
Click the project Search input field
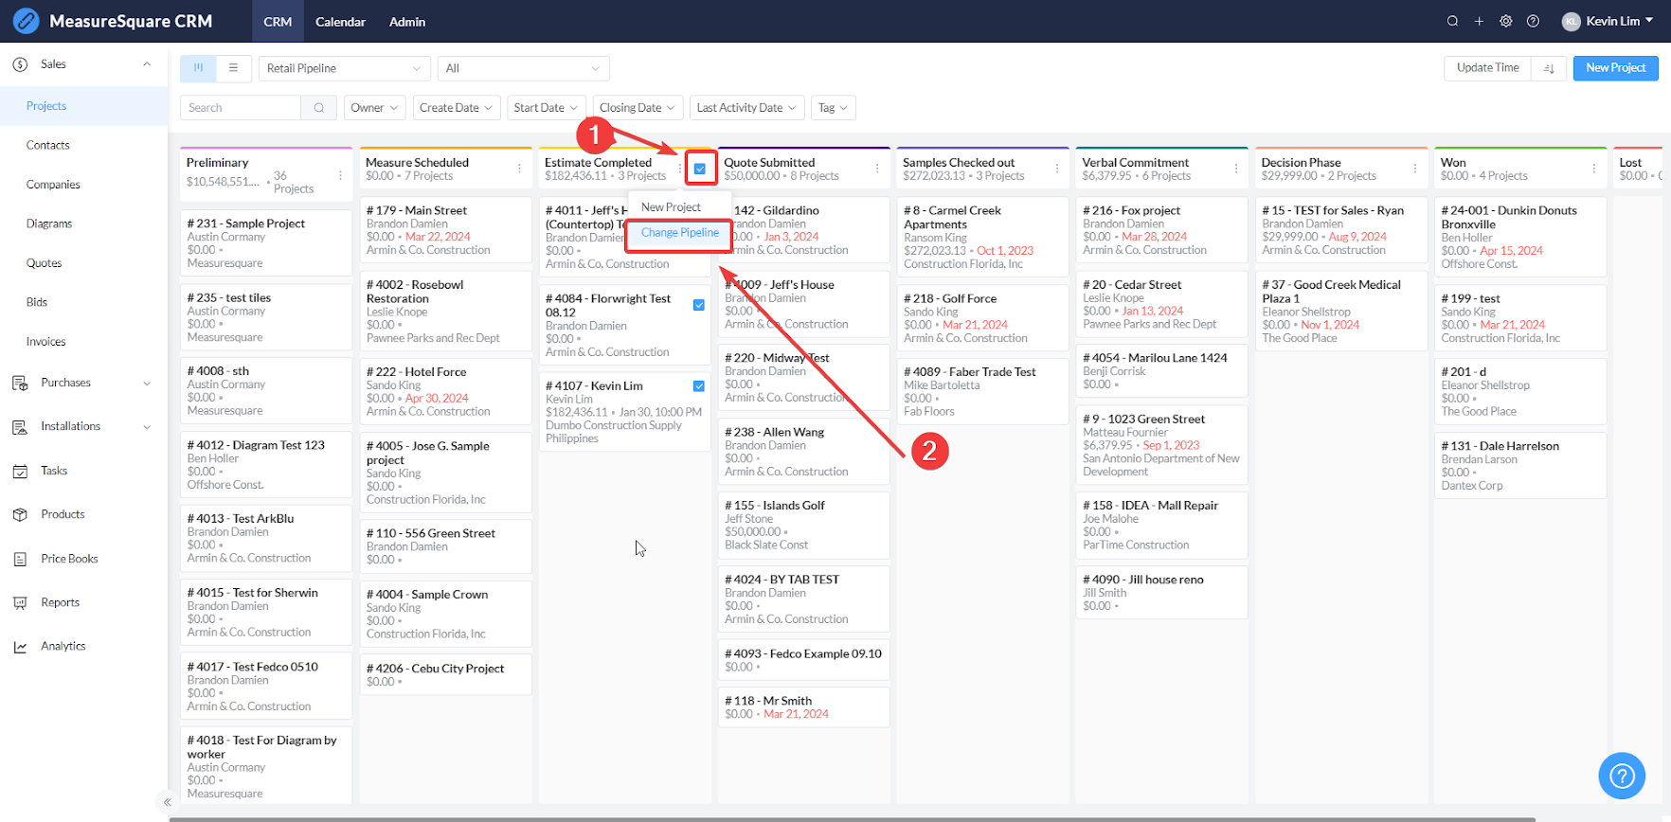click(x=241, y=108)
